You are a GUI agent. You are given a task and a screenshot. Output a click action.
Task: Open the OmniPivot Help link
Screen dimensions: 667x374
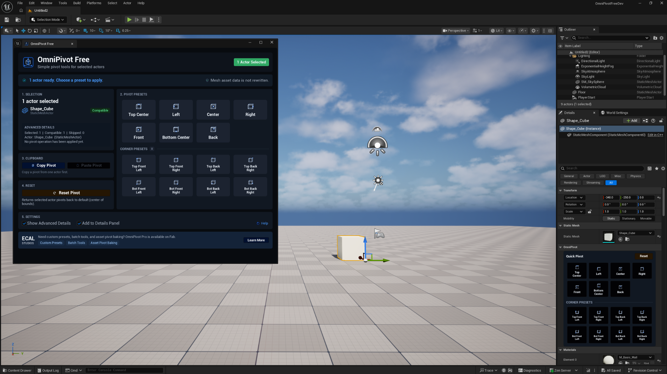[263, 223]
